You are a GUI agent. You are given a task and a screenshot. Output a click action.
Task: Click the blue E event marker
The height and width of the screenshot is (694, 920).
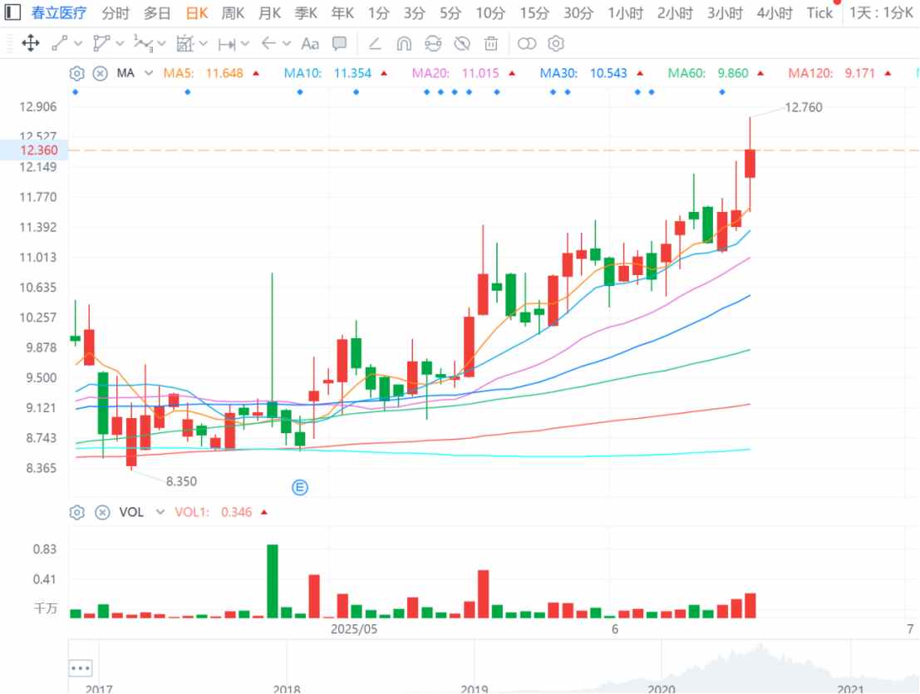click(x=300, y=488)
